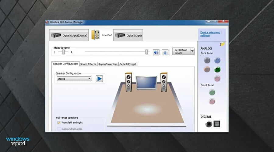
Task: Open Device advanced settings link
Action: pyautogui.click(x=210, y=34)
